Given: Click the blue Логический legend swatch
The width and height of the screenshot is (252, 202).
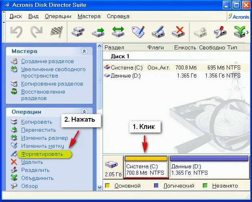Looking at the screenshot, I should coord(156,186).
